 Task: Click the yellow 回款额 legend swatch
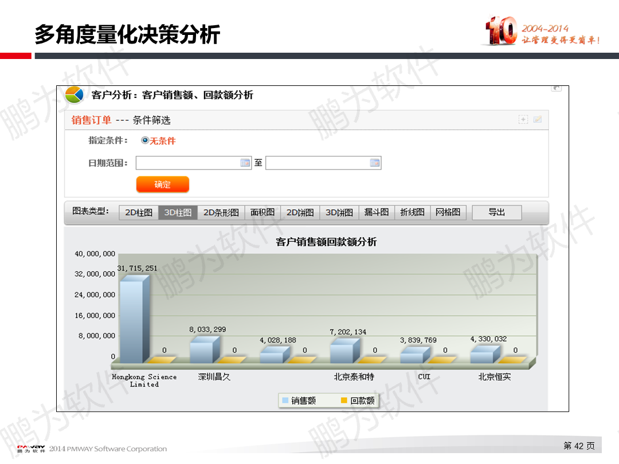point(344,400)
